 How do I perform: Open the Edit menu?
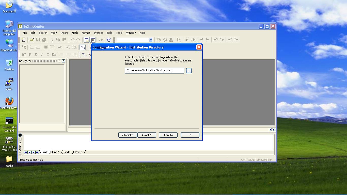pyautogui.click(x=33, y=33)
